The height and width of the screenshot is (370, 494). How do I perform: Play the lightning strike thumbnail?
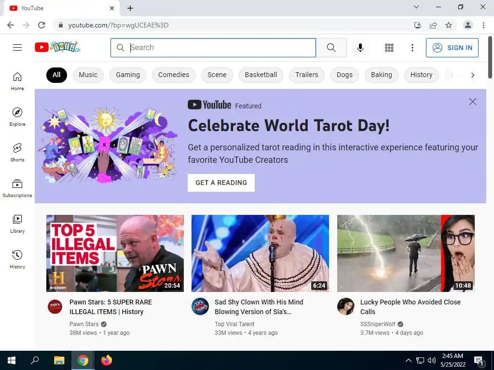(x=406, y=253)
